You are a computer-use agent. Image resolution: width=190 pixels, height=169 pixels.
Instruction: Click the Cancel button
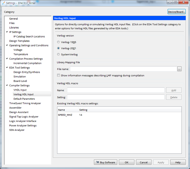point(144,162)
